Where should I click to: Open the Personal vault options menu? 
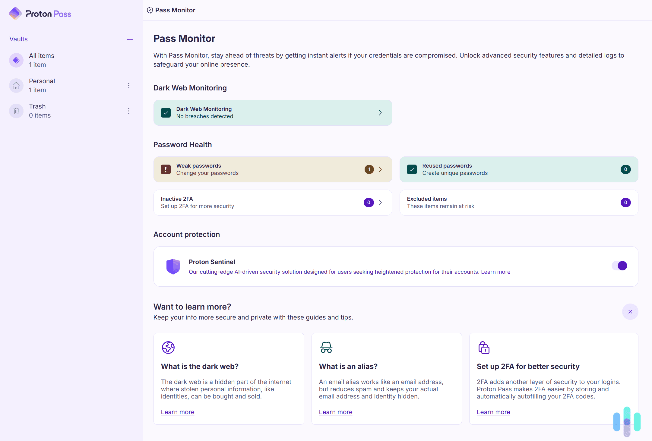pyautogui.click(x=129, y=86)
